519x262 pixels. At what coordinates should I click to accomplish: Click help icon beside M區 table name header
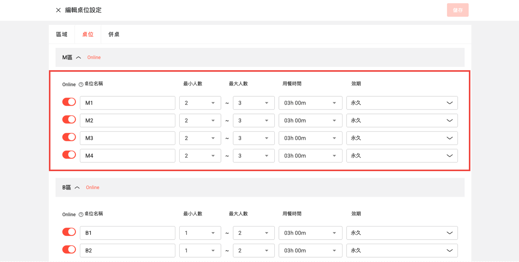[81, 84]
